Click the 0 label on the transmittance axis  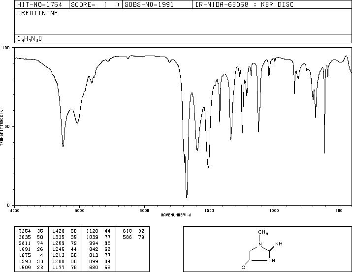pyautogui.click(x=8, y=205)
